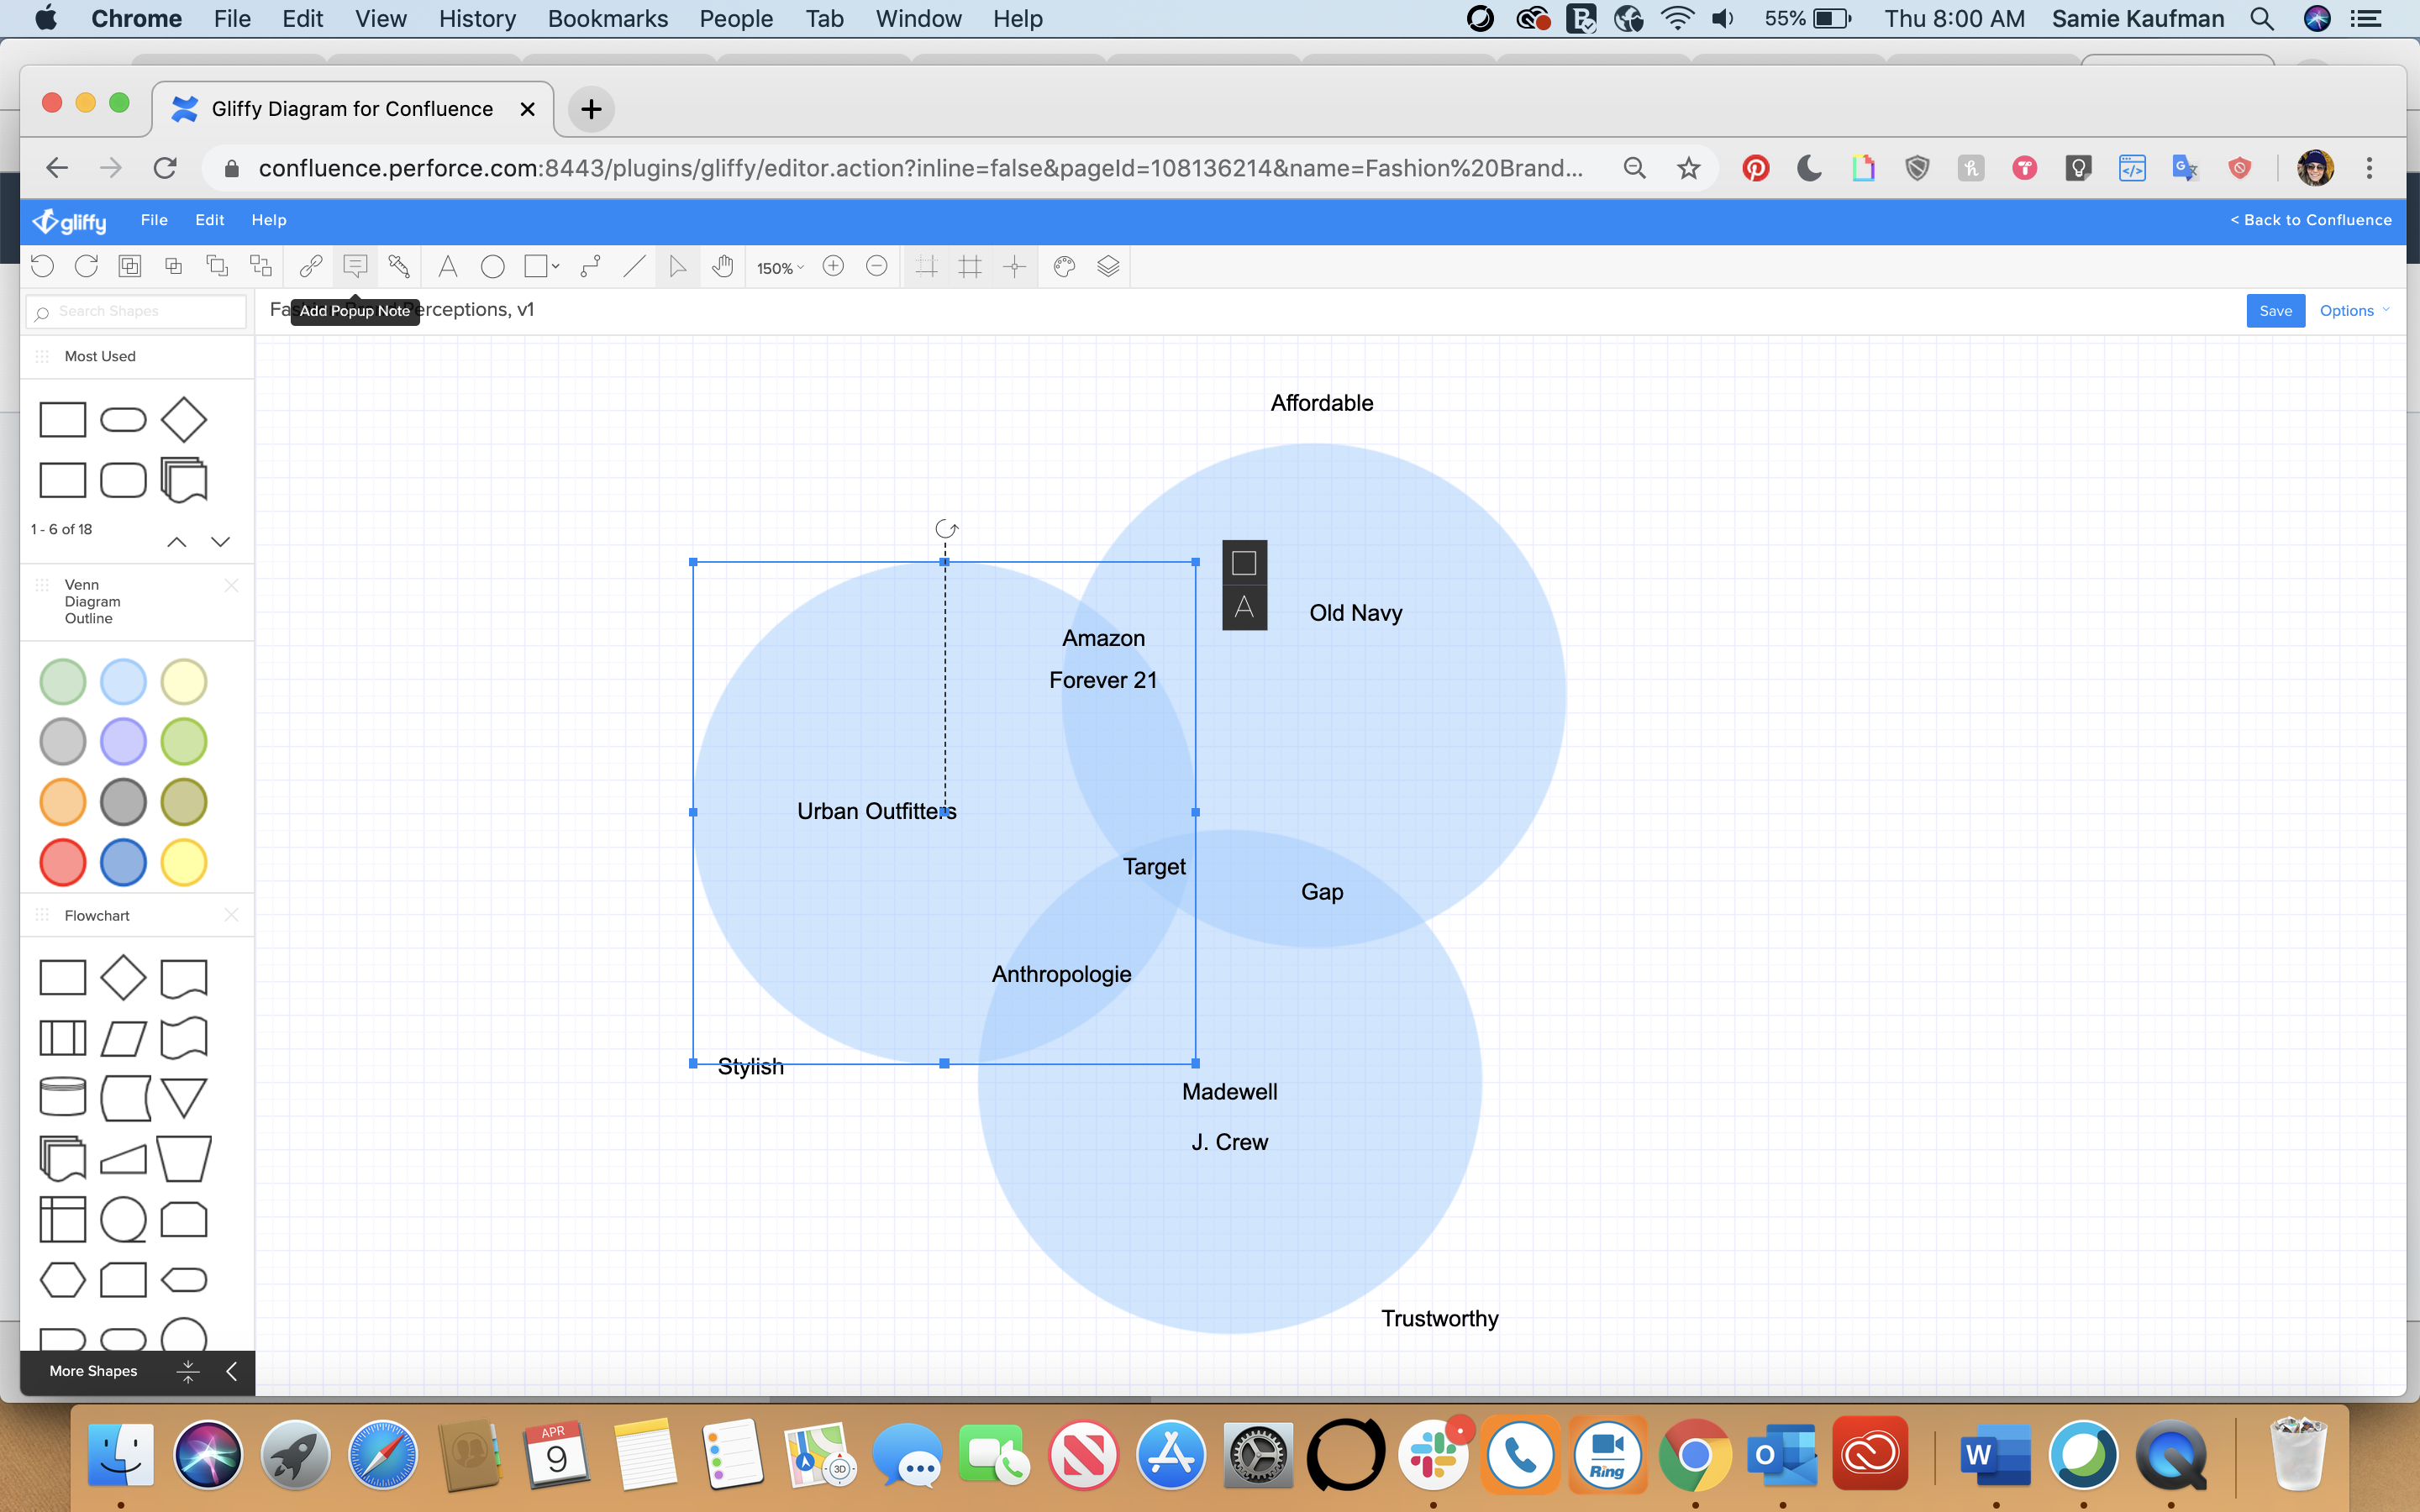Viewport: 2420px width, 1512px height.
Task: Click the Zoom In plus icon
Action: click(x=833, y=266)
